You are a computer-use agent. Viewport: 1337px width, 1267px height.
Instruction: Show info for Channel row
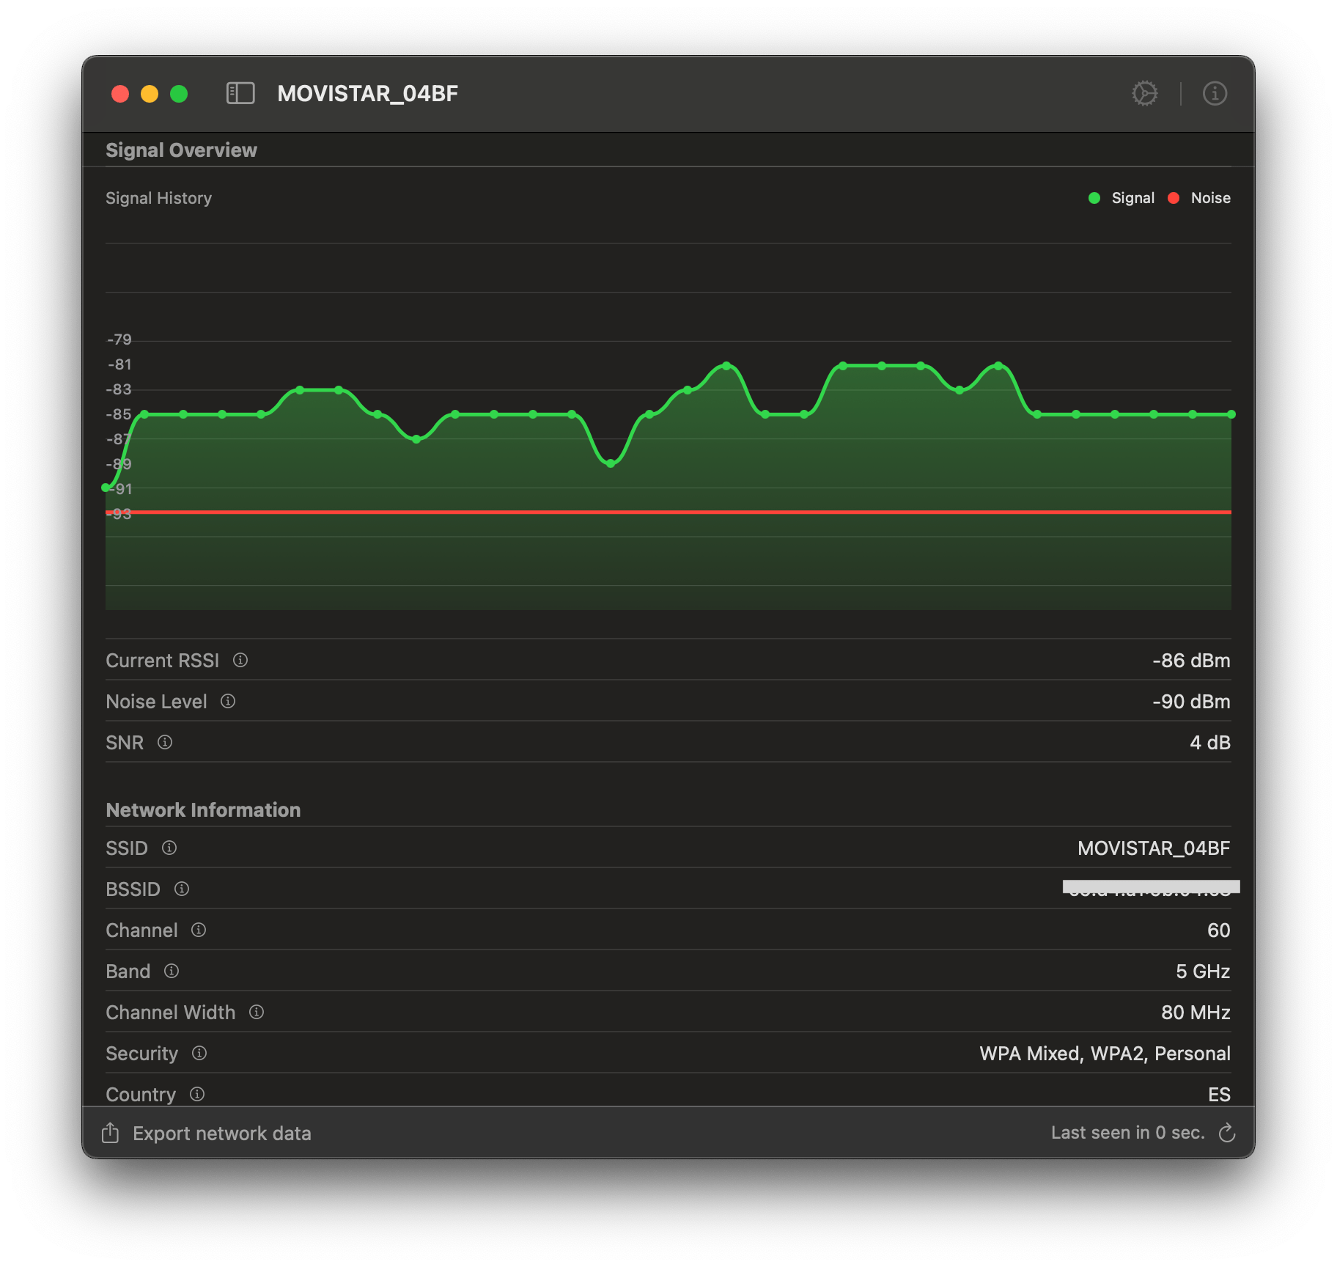[x=199, y=930]
